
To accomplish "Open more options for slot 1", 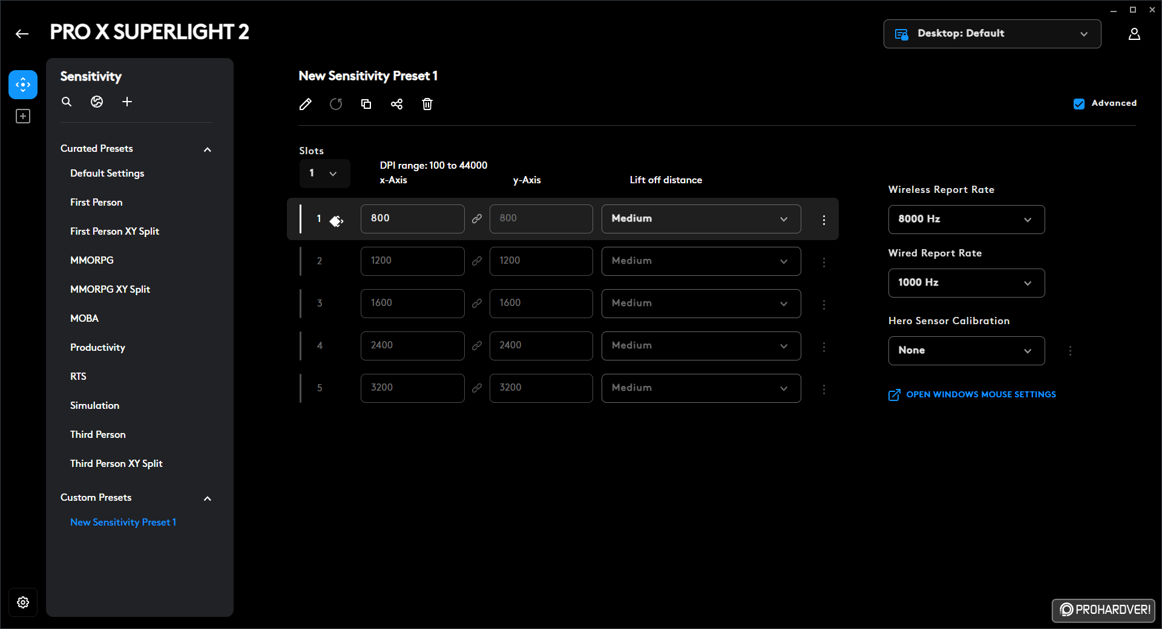I will (x=824, y=220).
